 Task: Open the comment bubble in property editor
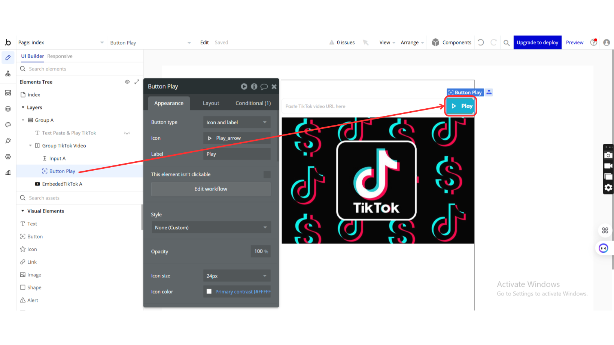click(x=264, y=87)
